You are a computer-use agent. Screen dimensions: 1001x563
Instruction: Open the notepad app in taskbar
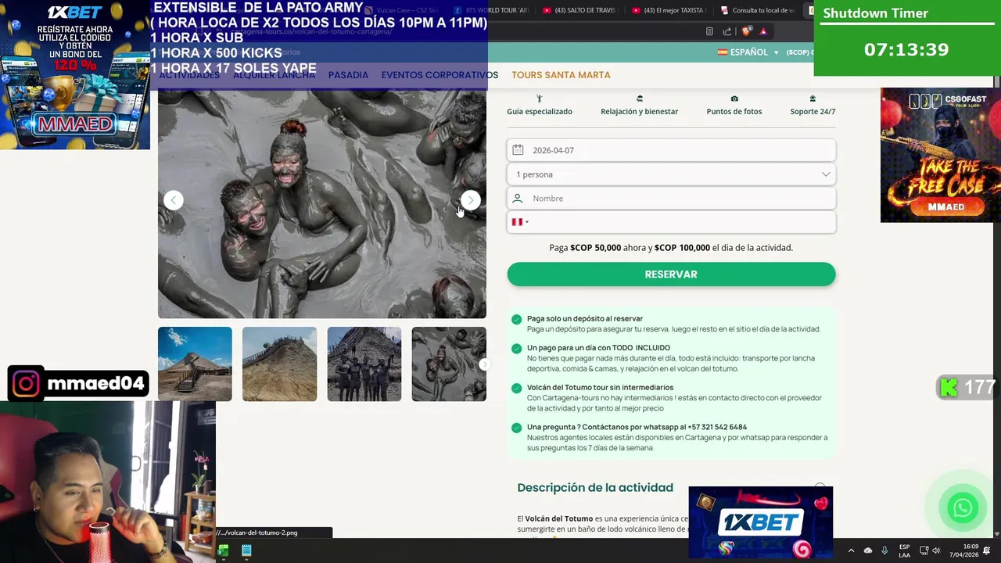246,550
